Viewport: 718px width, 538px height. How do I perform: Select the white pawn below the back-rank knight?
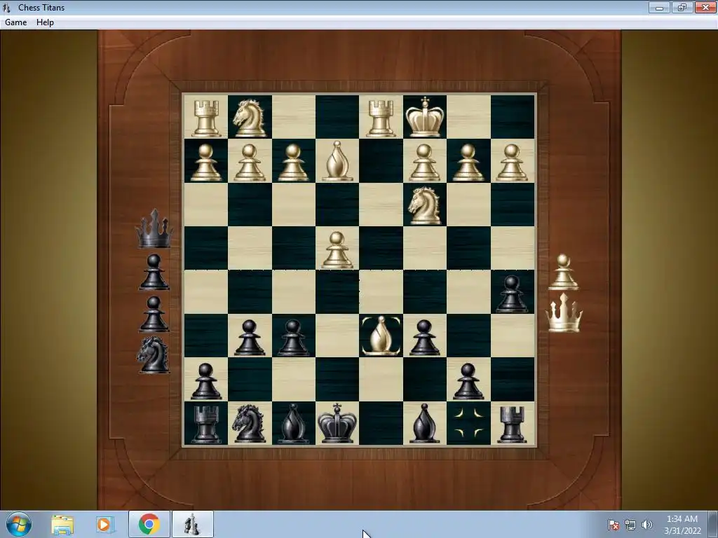click(x=250, y=163)
